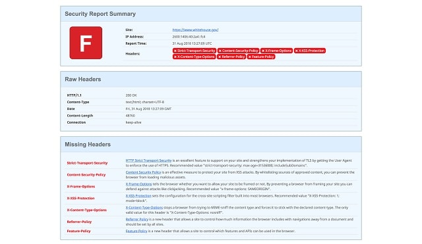Click the 'HTTP/1.1' raw header label
This screenshot has width=422, height=244.
(75, 95)
